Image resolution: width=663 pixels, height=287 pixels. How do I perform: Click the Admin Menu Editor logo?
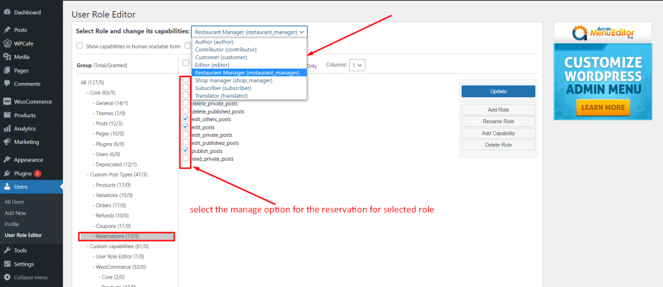[x=603, y=32]
